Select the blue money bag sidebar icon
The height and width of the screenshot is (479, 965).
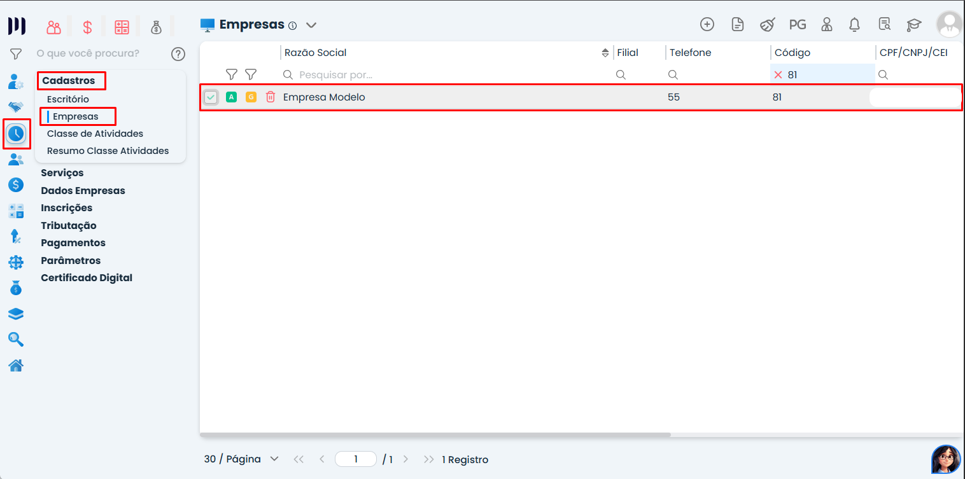(x=16, y=288)
